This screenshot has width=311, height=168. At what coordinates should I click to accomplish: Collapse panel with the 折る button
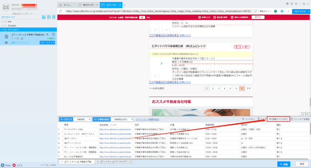click(305, 114)
